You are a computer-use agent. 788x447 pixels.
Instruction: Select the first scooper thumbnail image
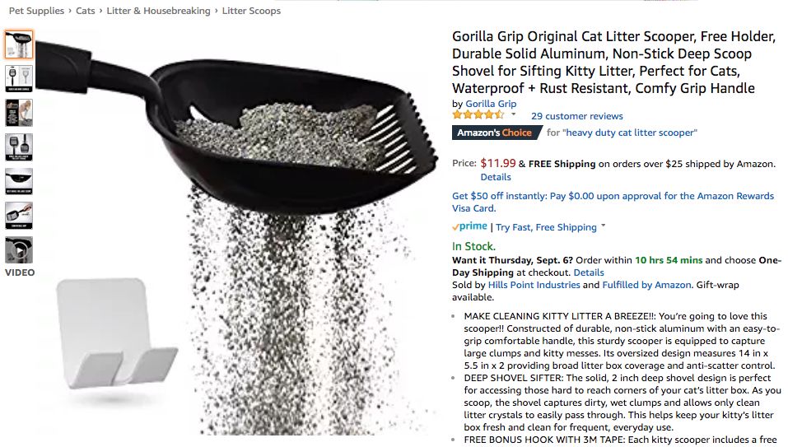coord(19,44)
